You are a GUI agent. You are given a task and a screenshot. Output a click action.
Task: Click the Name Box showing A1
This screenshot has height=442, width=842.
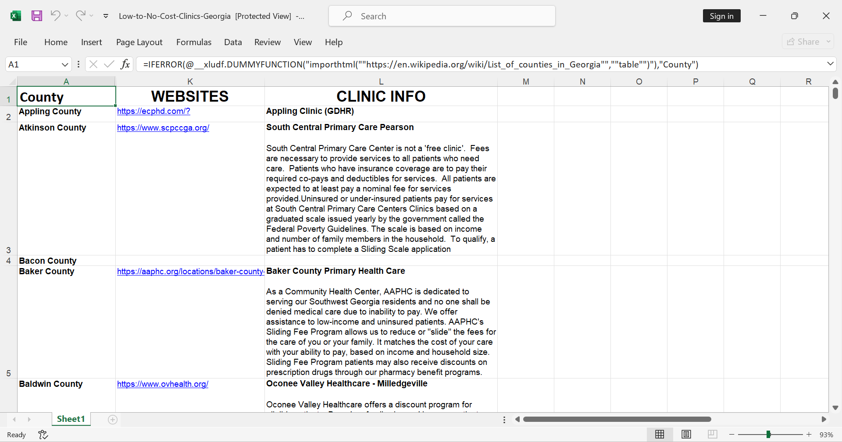tap(33, 64)
